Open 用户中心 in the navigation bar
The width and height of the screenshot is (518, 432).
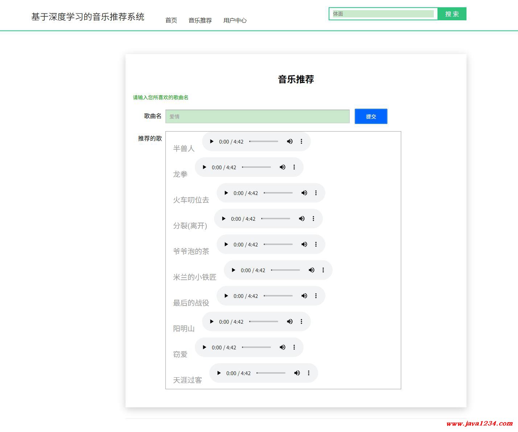[x=235, y=20]
